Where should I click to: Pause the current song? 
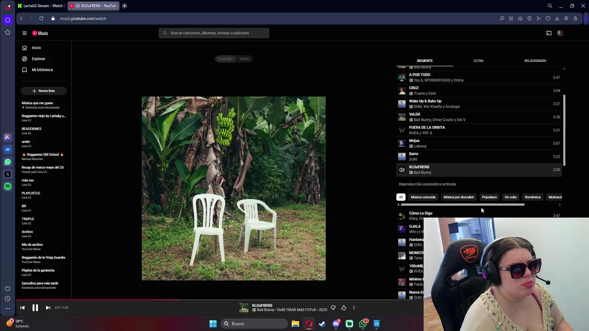coord(35,308)
